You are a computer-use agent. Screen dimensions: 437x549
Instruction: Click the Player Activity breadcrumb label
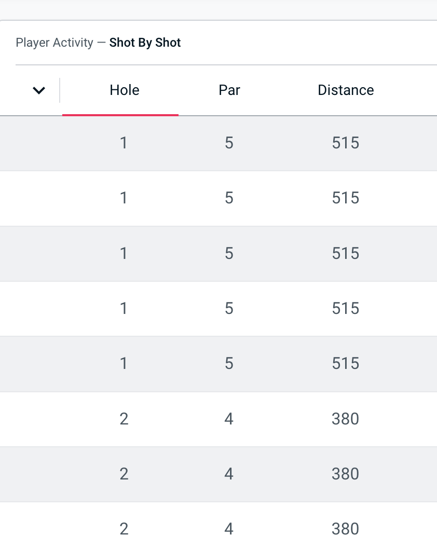54,43
